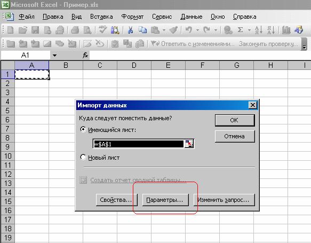Click the =$A$1 cell reference field
The height and width of the screenshot is (243, 311).
(139, 144)
